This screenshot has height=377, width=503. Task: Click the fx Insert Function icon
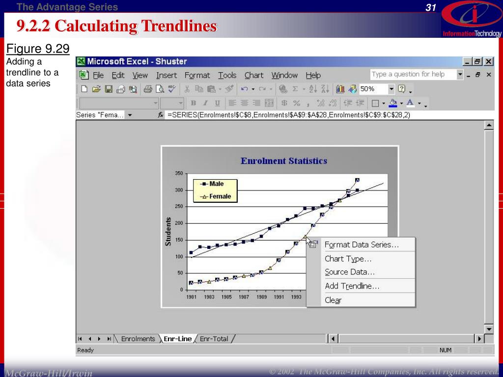click(161, 115)
